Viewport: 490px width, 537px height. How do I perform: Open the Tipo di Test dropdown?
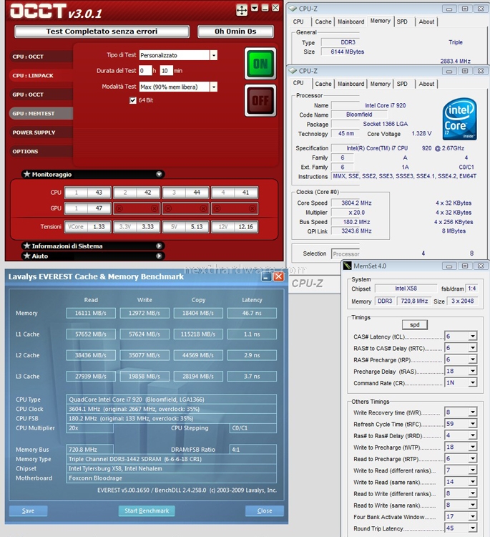click(x=213, y=55)
